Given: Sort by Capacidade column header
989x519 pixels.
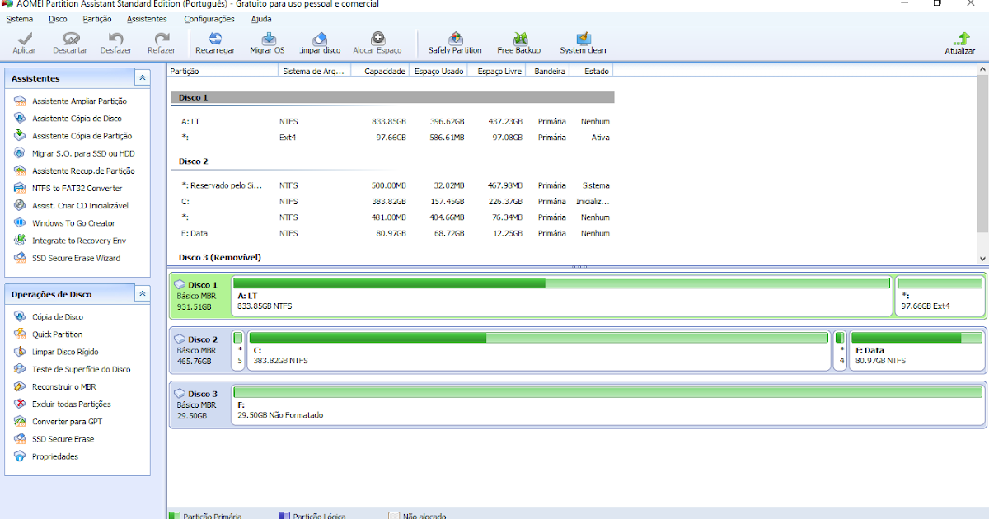Looking at the screenshot, I should click(380, 71).
